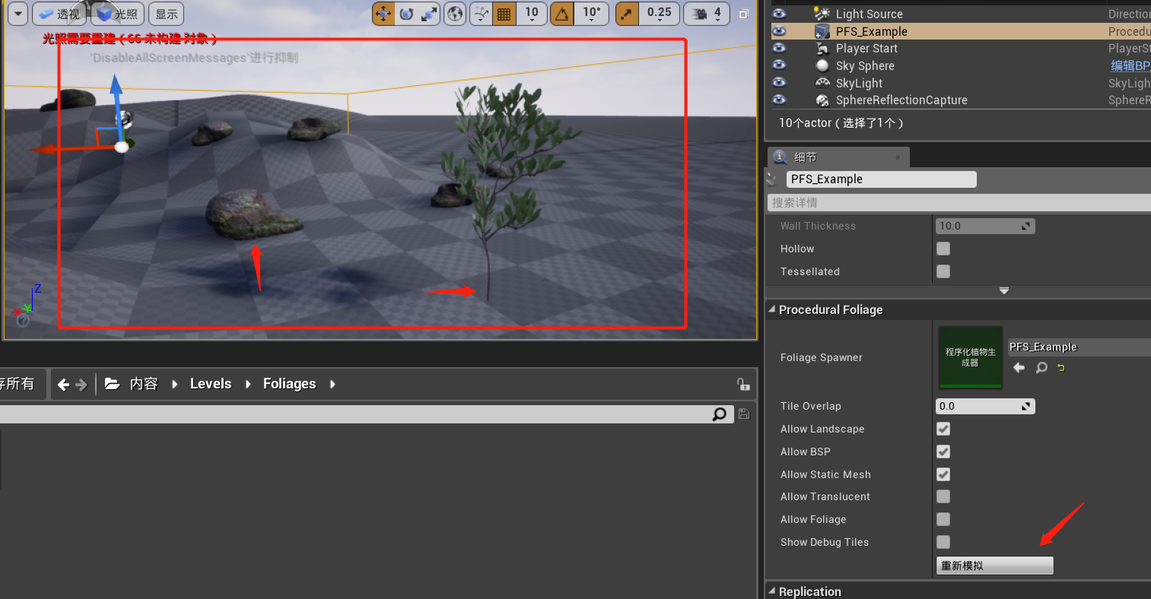Open the 透视 perspective view menu
This screenshot has width=1151, height=599.
[x=59, y=14]
